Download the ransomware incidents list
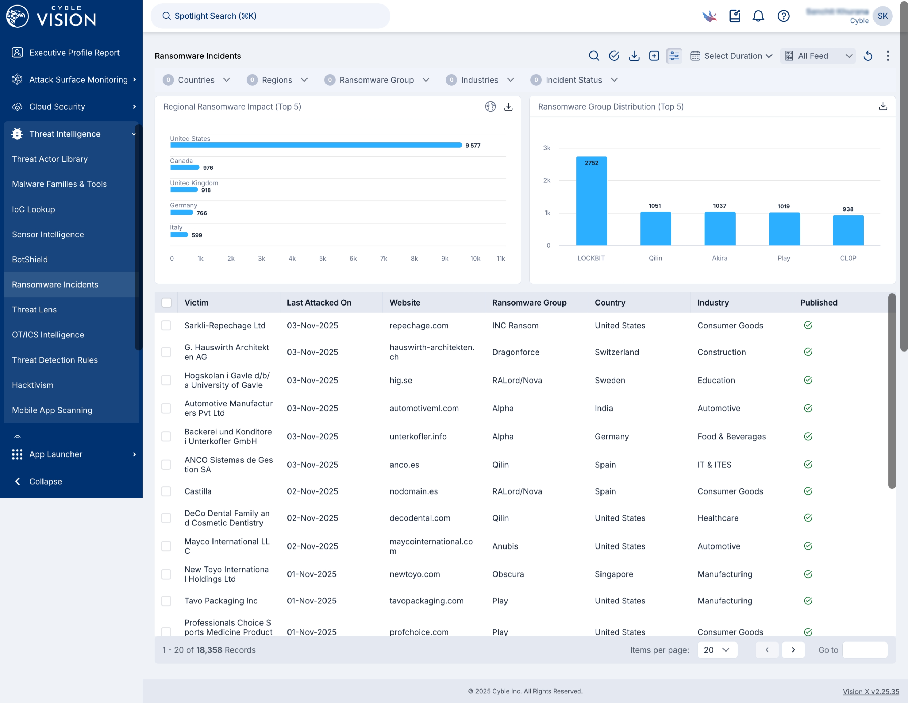Viewport: 908px width, 703px height. pyautogui.click(x=634, y=56)
